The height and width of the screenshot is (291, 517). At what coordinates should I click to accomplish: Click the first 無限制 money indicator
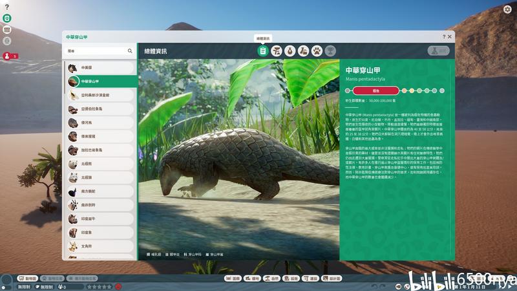pyautogui.click(x=24, y=287)
